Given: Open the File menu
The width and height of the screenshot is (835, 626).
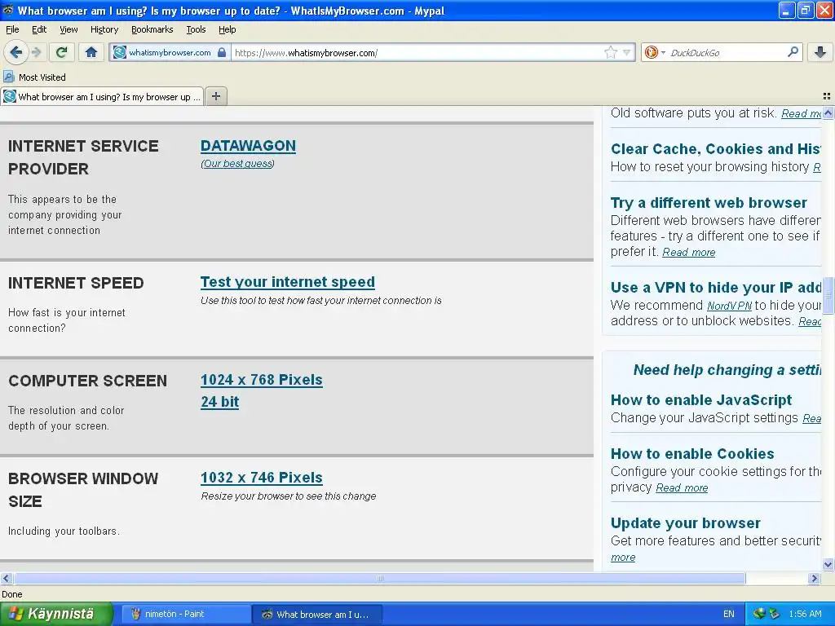Looking at the screenshot, I should (x=11, y=29).
